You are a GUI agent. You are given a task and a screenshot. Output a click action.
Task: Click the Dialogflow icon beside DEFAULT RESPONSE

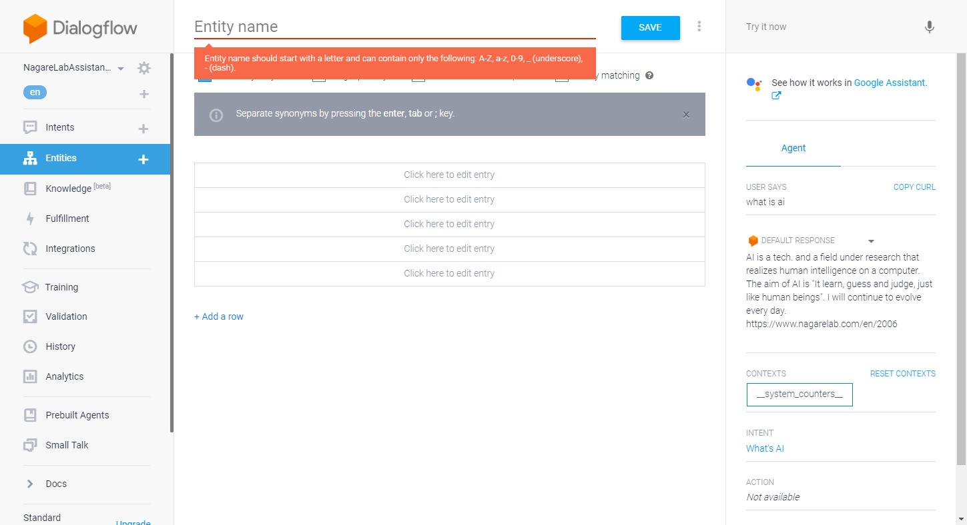(x=753, y=241)
